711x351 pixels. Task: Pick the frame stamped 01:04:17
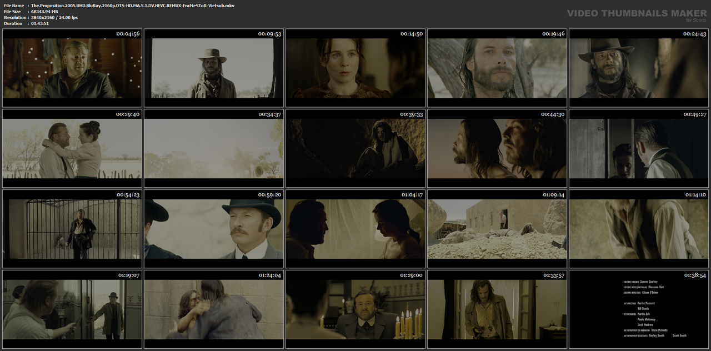click(x=355, y=229)
